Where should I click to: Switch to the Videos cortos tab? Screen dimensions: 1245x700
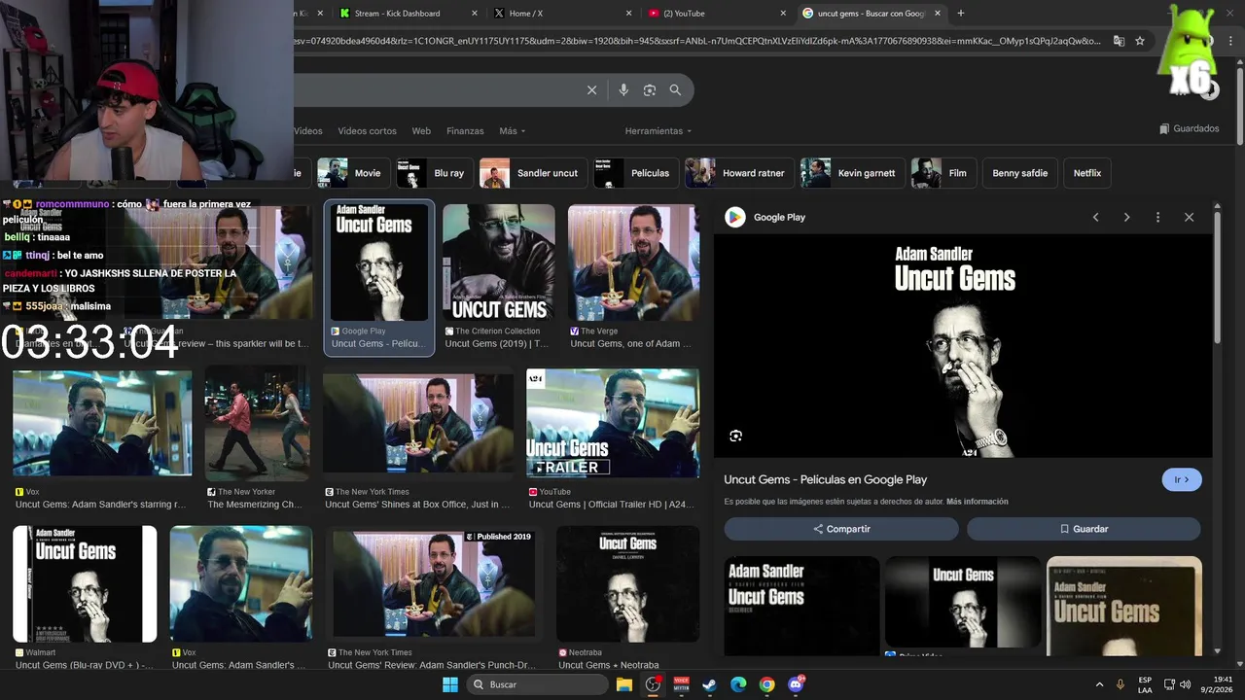pos(367,131)
